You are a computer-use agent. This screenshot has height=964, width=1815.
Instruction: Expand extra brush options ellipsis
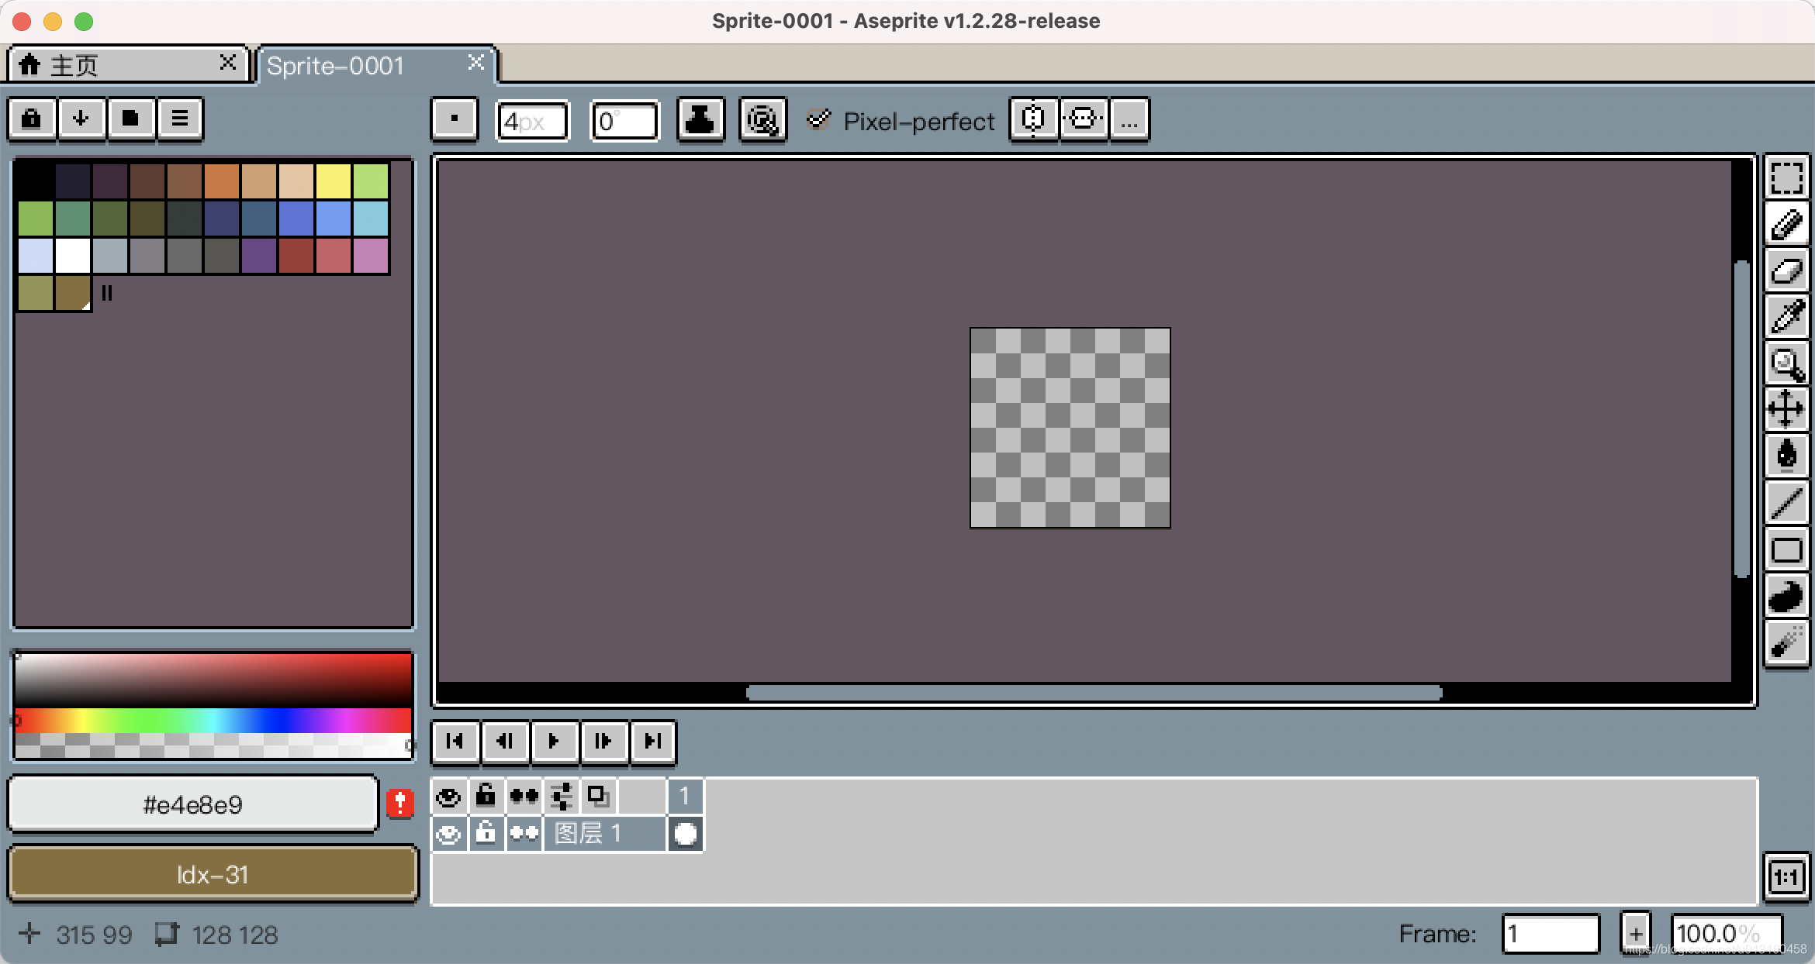click(1129, 120)
